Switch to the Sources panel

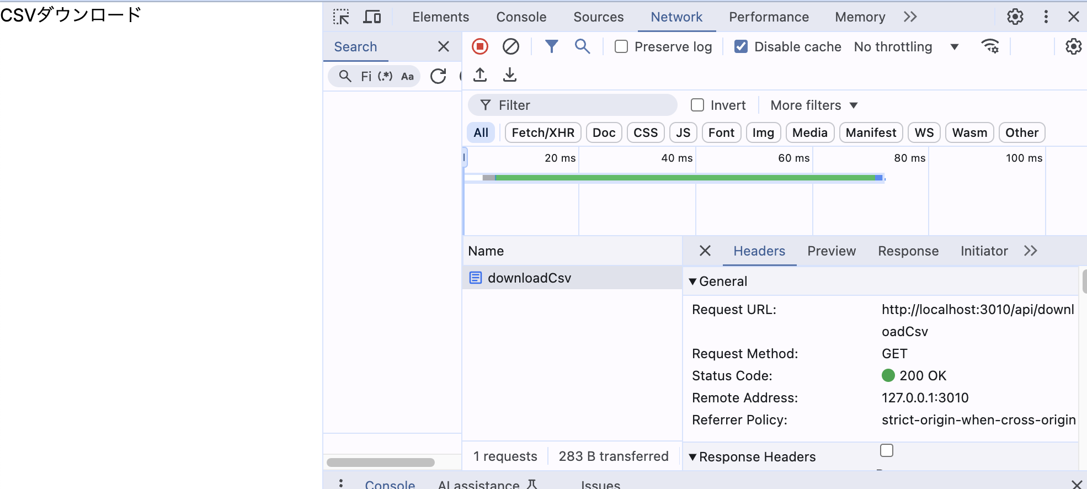tap(598, 17)
